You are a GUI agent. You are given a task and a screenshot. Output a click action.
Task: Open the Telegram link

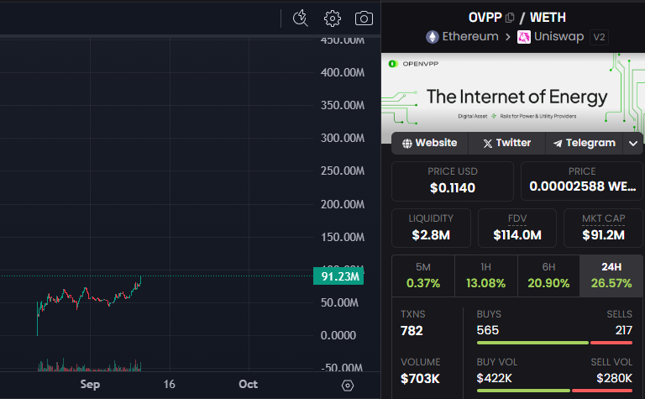click(x=585, y=143)
